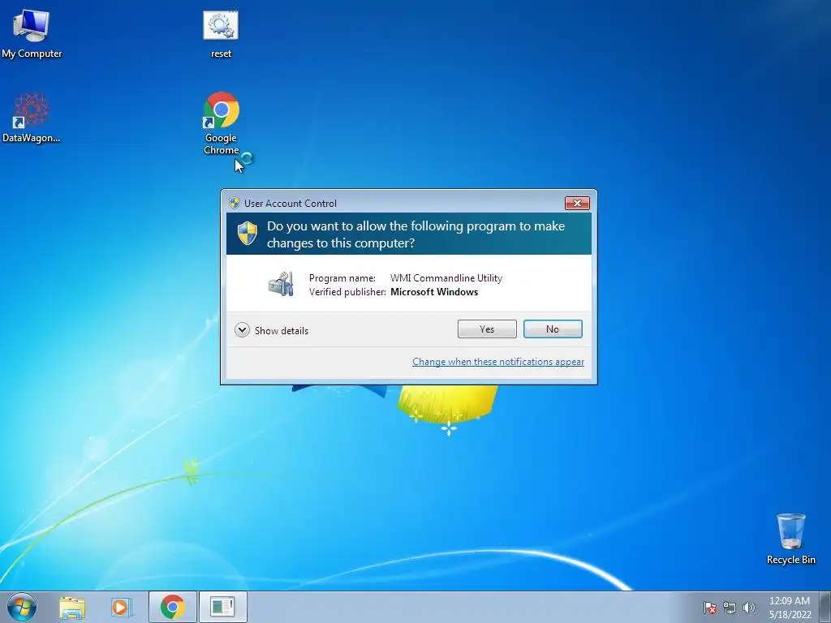The height and width of the screenshot is (623, 831).
Task: Select the Google Chrome desktop icon
Action: click(221, 123)
